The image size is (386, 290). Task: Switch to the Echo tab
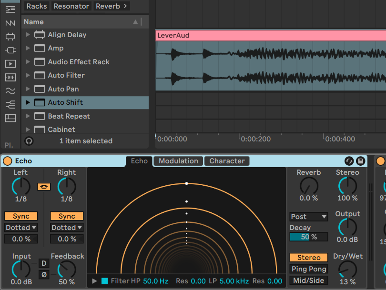[x=139, y=161]
